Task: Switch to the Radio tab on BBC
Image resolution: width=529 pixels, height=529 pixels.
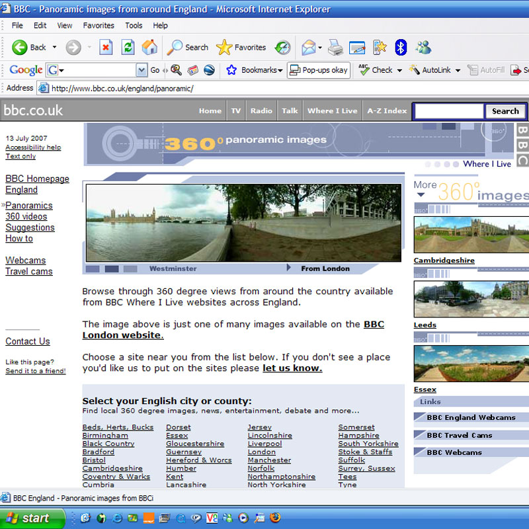Action: [261, 111]
